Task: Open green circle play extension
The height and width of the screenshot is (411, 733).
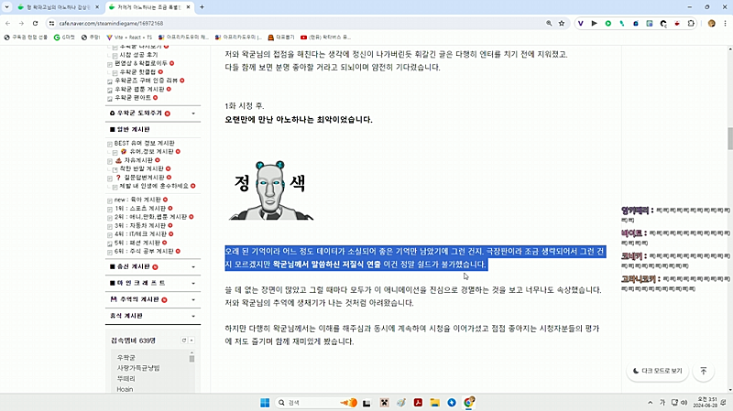Action: [x=608, y=24]
